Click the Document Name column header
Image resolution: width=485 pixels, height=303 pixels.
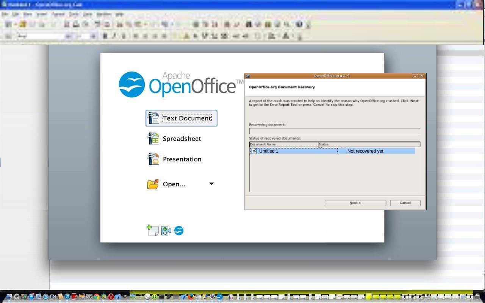click(x=284, y=144)
